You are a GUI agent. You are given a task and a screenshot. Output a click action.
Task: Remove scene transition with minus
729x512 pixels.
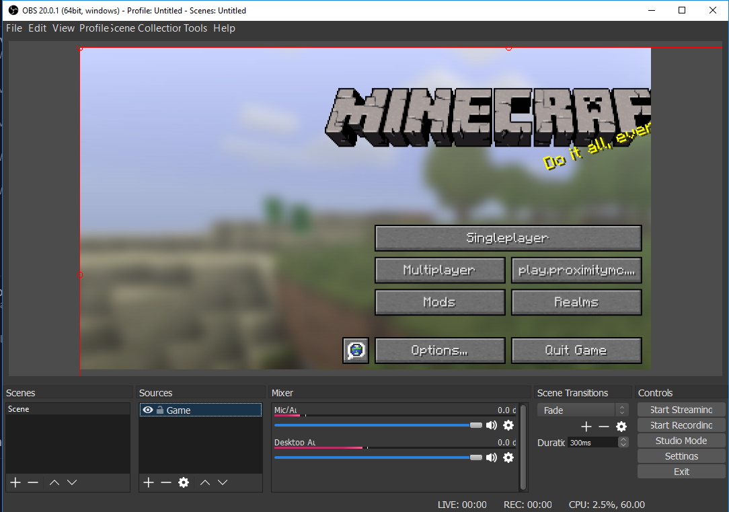point(603,427)
